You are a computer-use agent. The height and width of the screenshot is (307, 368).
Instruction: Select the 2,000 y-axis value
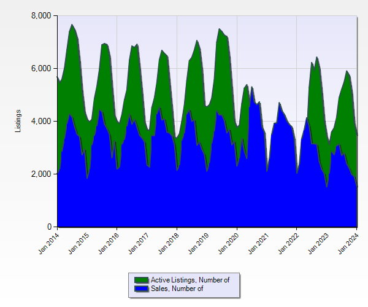41,174
